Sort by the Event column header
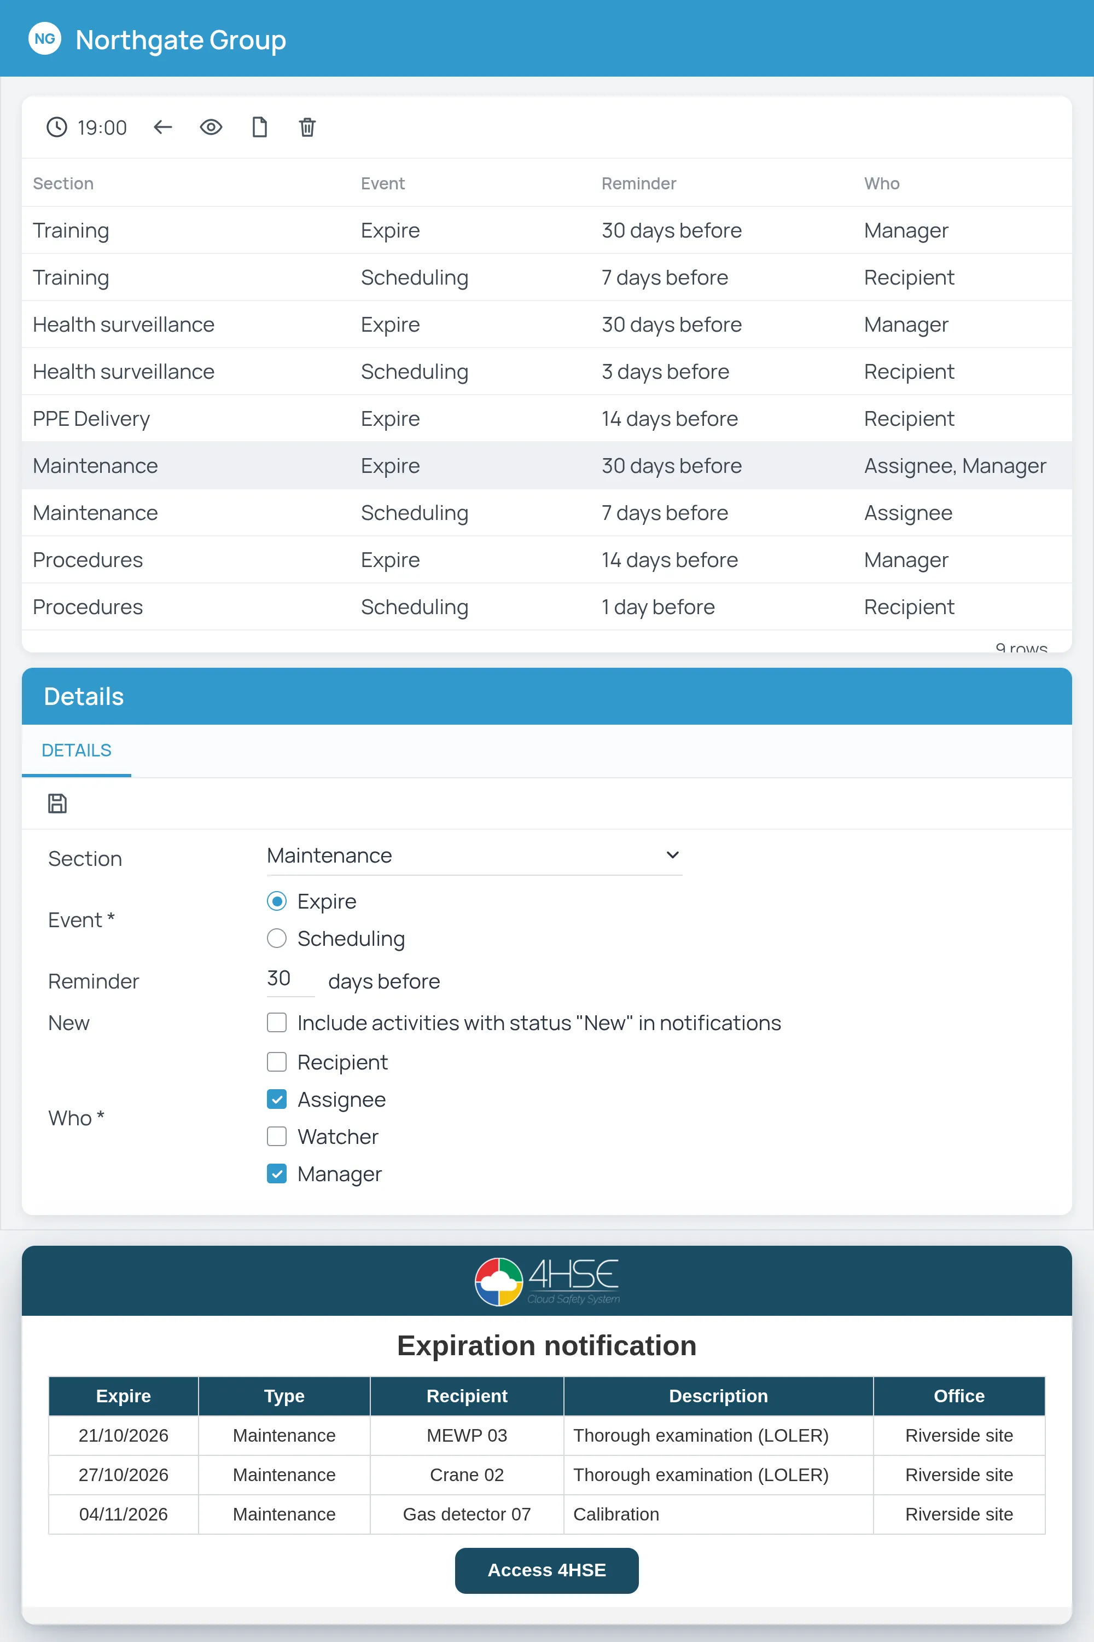This screenshot has height=1642, width=1094. (382, 183)
